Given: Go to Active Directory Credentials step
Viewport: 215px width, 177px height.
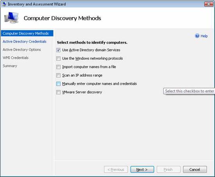Looking at the screenshot, I should tap(25, 41).
